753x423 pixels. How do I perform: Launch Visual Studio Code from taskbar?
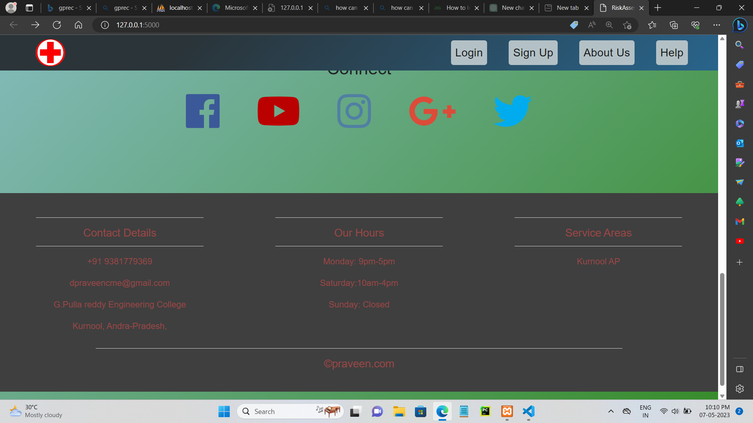[529, 411]
